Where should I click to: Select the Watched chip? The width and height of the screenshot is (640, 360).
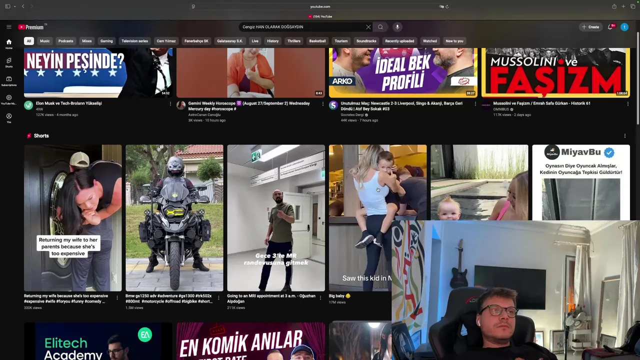click(x=430, y=41)
